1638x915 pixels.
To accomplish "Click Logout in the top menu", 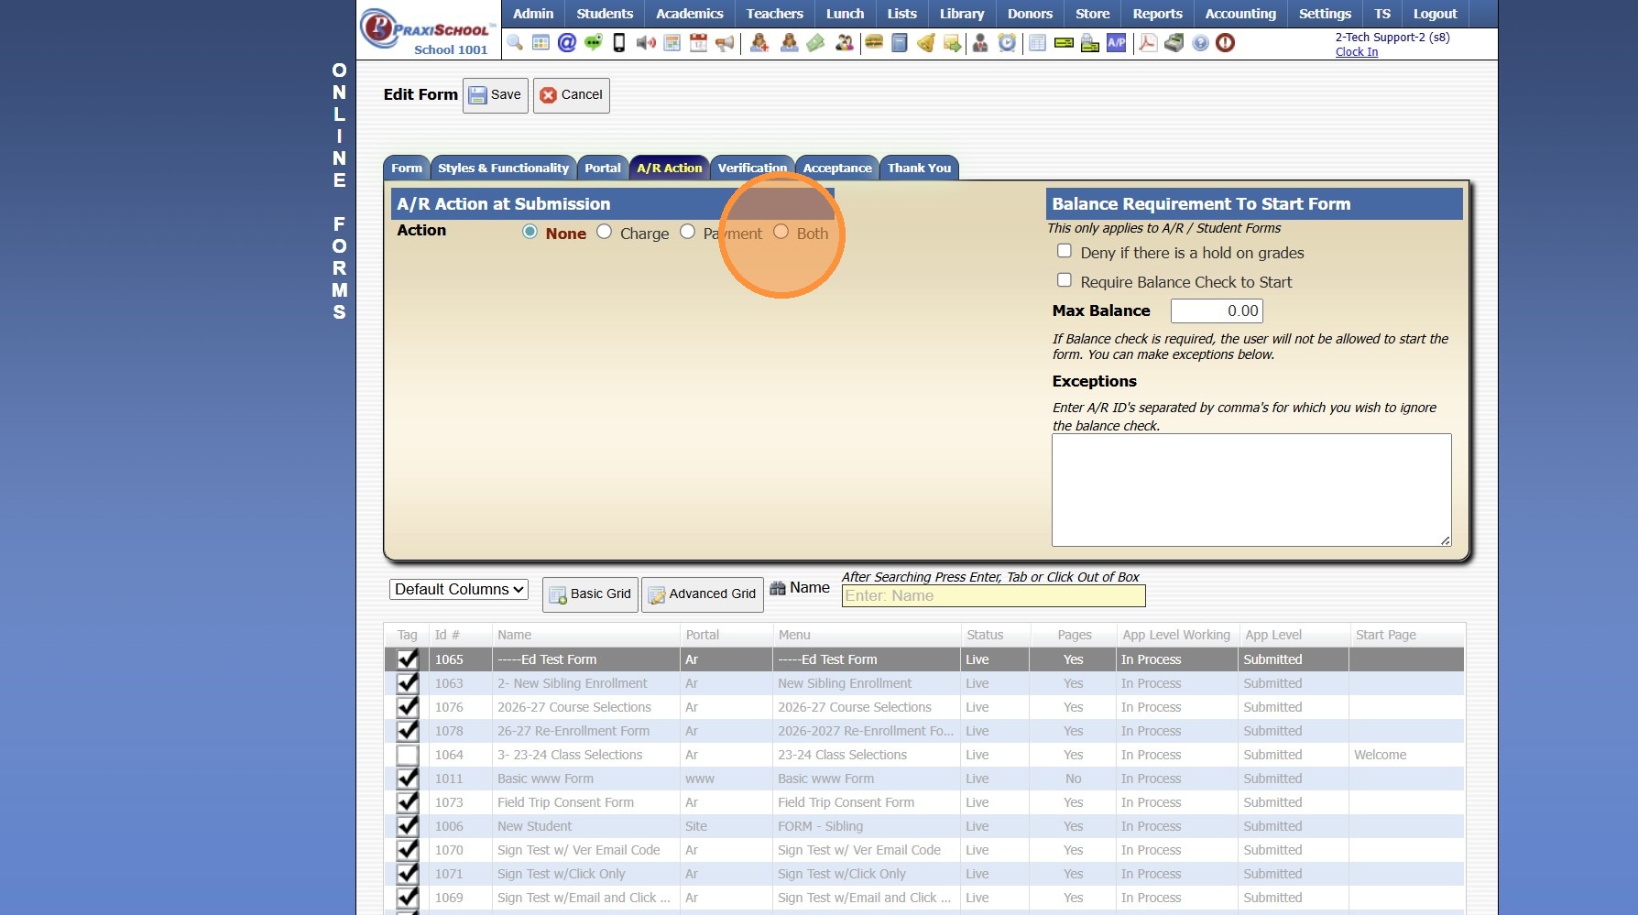I will click(x=1435, y=14).
